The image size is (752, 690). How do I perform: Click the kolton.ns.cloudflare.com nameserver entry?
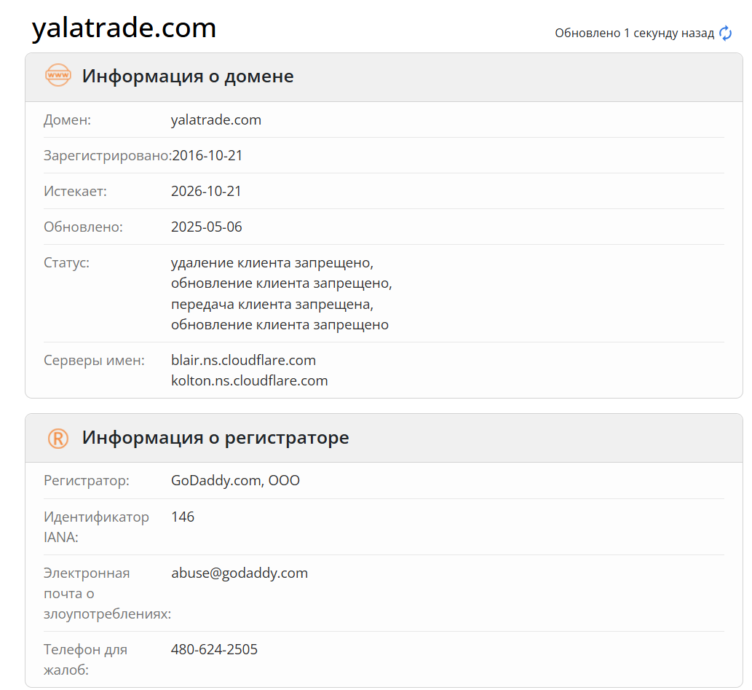click(250, 380)
